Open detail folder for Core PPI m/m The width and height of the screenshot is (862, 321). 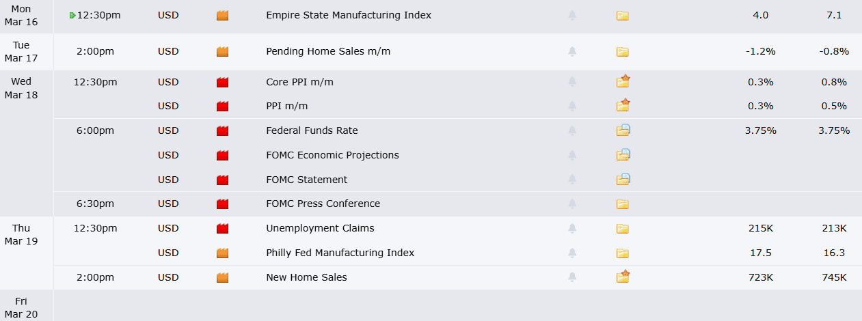(622, 82)
